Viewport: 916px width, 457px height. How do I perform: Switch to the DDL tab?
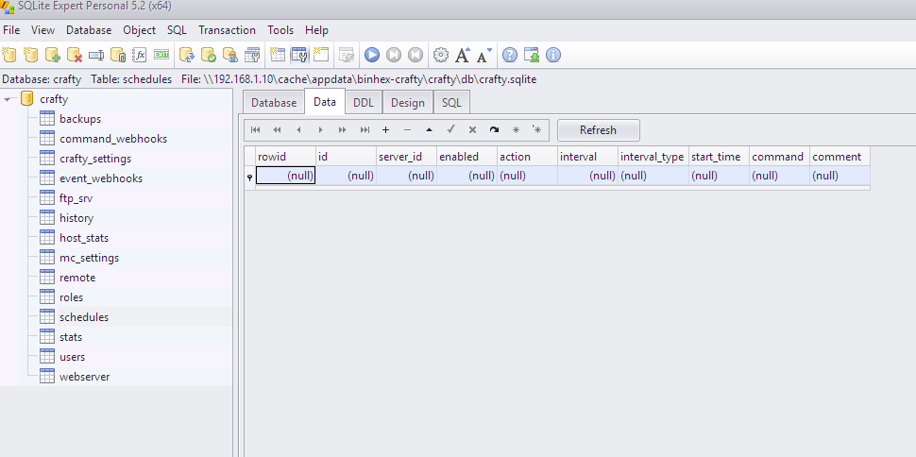click(x=364, y=103)
